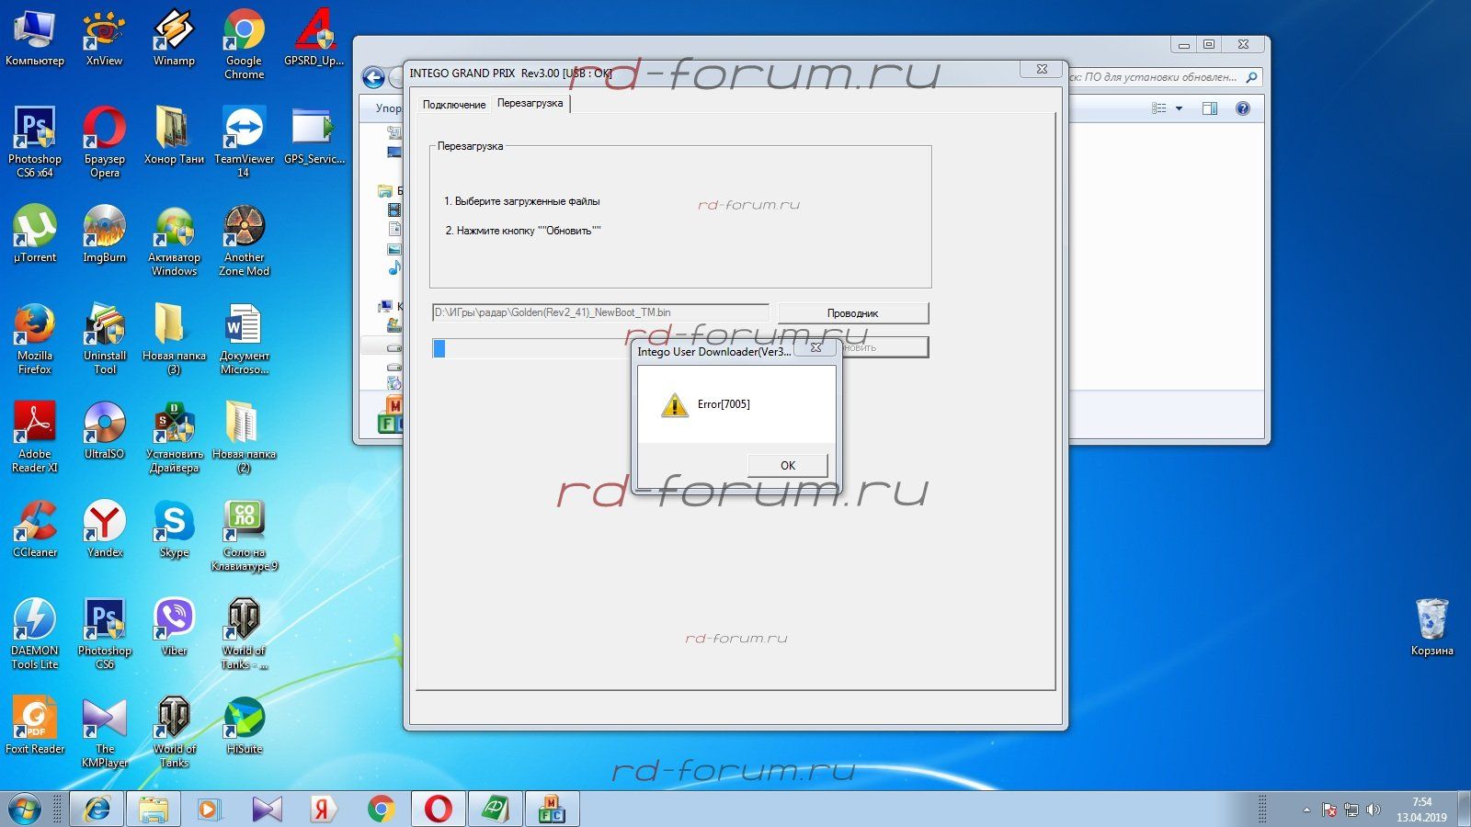Click the Проводник browse button
The image size is (1471, 827).
[x=852, y=313]
